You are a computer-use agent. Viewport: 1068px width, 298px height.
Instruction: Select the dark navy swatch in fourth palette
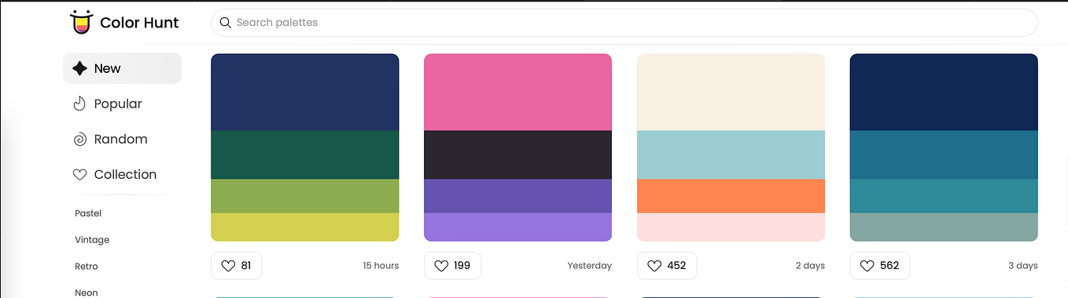(x=944, y=92)
